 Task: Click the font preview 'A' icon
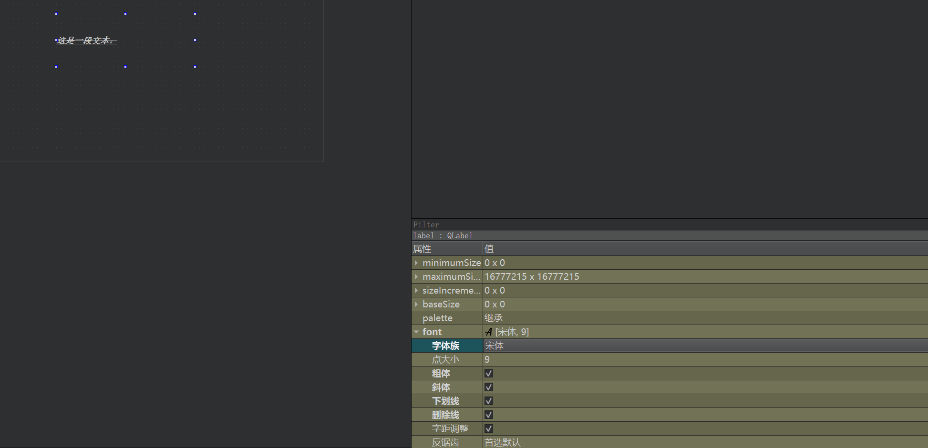pos(489,332)
